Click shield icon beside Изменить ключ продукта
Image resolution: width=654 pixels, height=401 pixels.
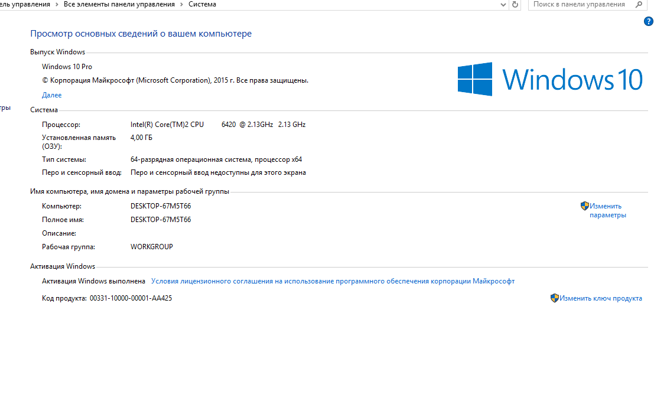pos(554,298)
